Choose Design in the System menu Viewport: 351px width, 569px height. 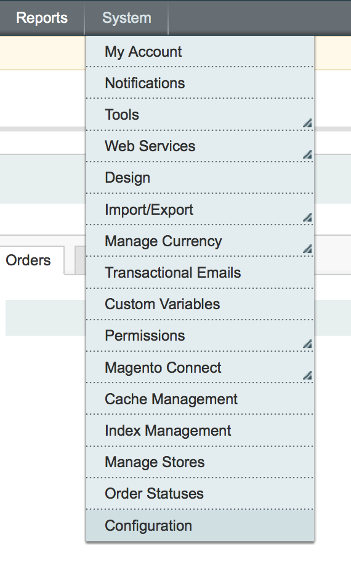point(200,178)
